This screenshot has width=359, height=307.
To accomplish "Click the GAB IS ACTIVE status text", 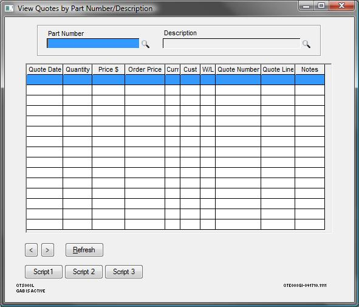I will (31, 291).
